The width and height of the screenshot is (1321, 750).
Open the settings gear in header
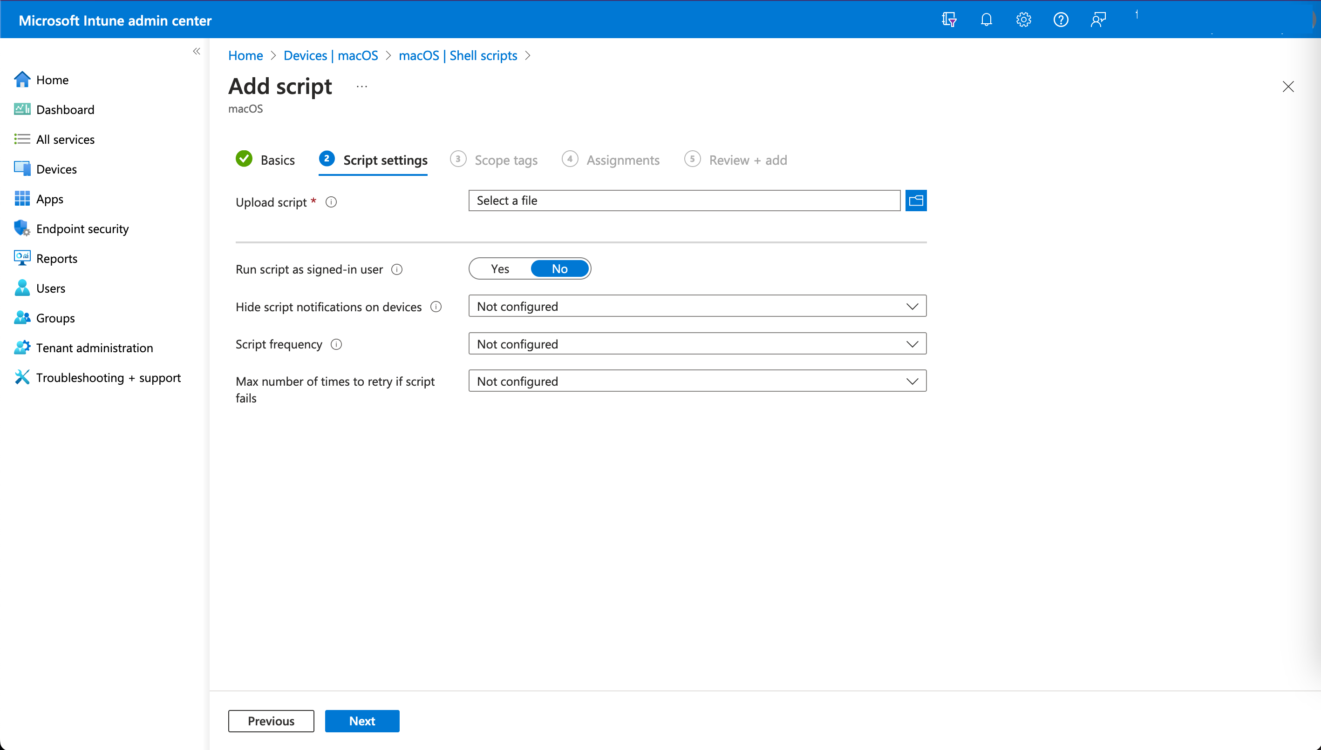(x=1023, y=20)
